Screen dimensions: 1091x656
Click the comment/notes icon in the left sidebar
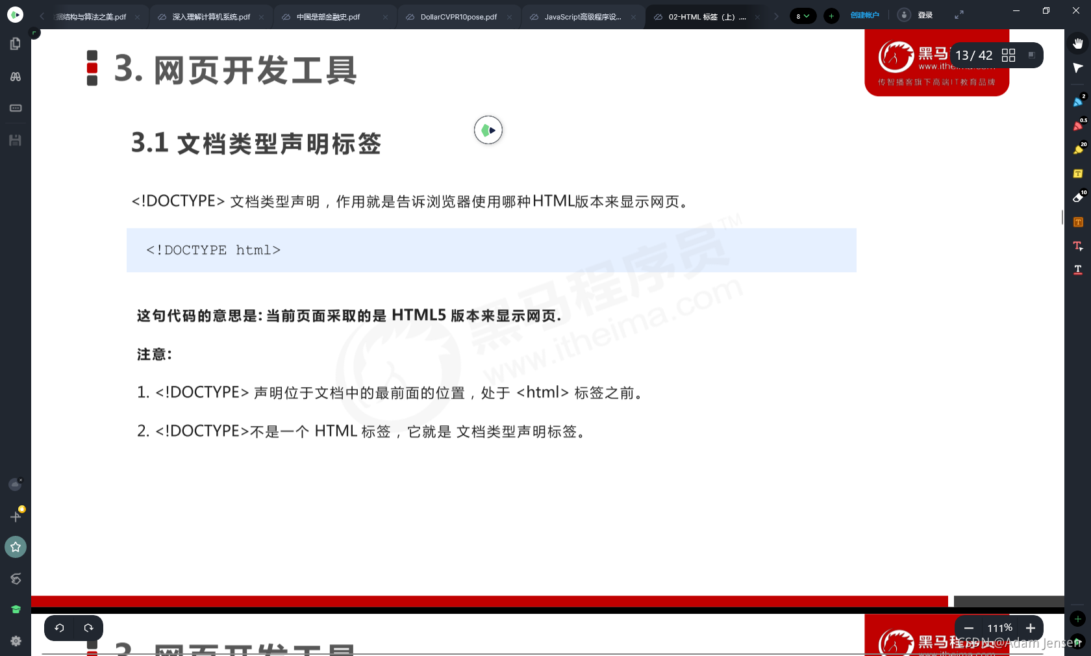(x=16, y=108)
